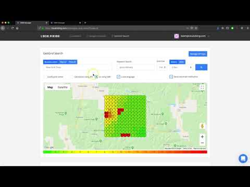Zoom out the map with minus button
250x187 pixels.
coord(202,143)
